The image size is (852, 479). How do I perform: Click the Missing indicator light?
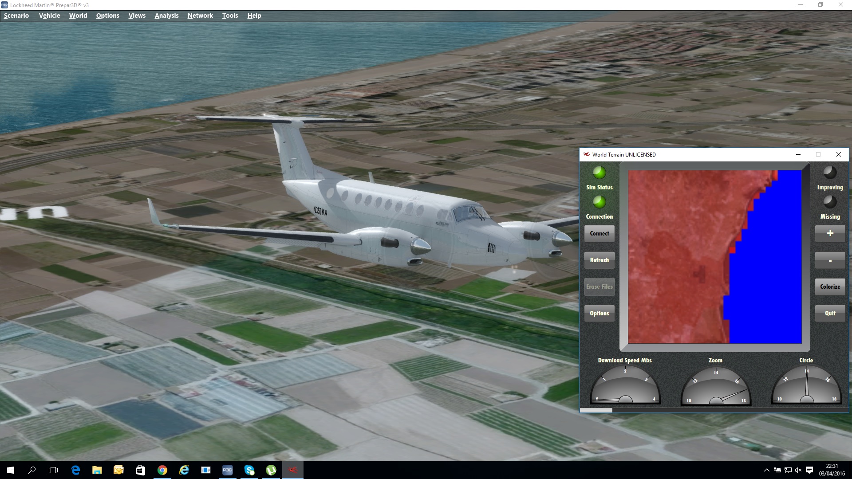point(830,202)
